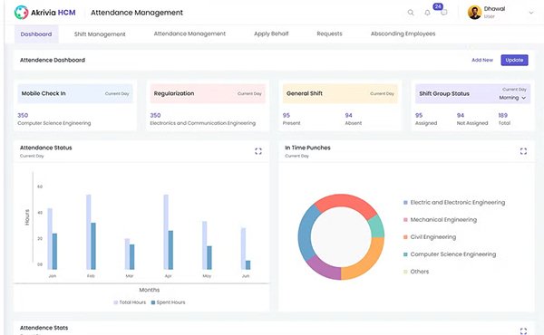
Task: Open the Regularization card header
Action: click(208, 93)
